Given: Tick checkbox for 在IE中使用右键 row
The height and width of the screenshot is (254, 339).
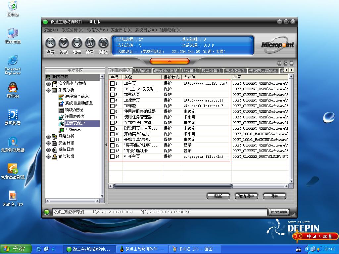Looking at the screenshot, I should click(x=113, y=123).
